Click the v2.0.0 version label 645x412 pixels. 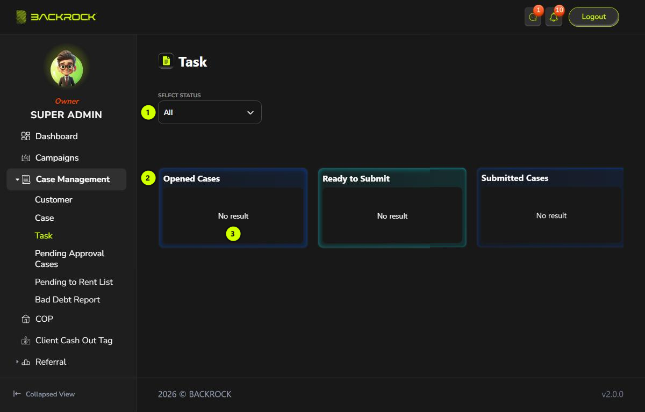612,394
